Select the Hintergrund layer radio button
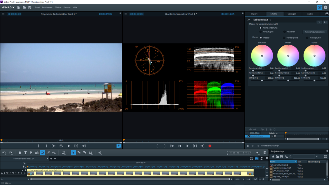 [307, 38]
